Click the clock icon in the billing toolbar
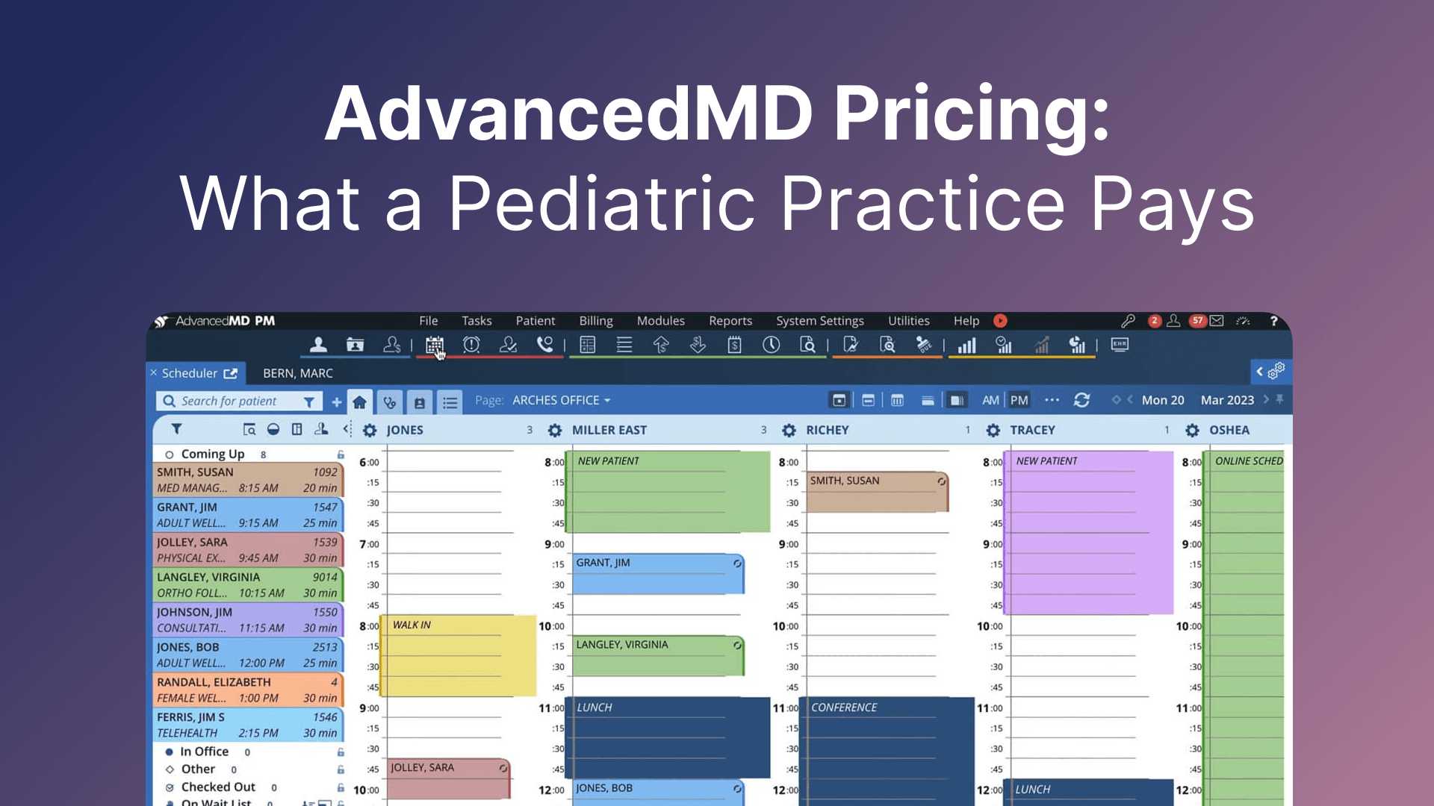This screenshot has height=806, width=1434. coord(771,345)
